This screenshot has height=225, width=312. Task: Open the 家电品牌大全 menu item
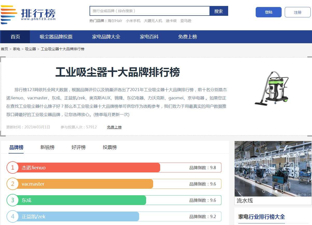coord(106,37)
